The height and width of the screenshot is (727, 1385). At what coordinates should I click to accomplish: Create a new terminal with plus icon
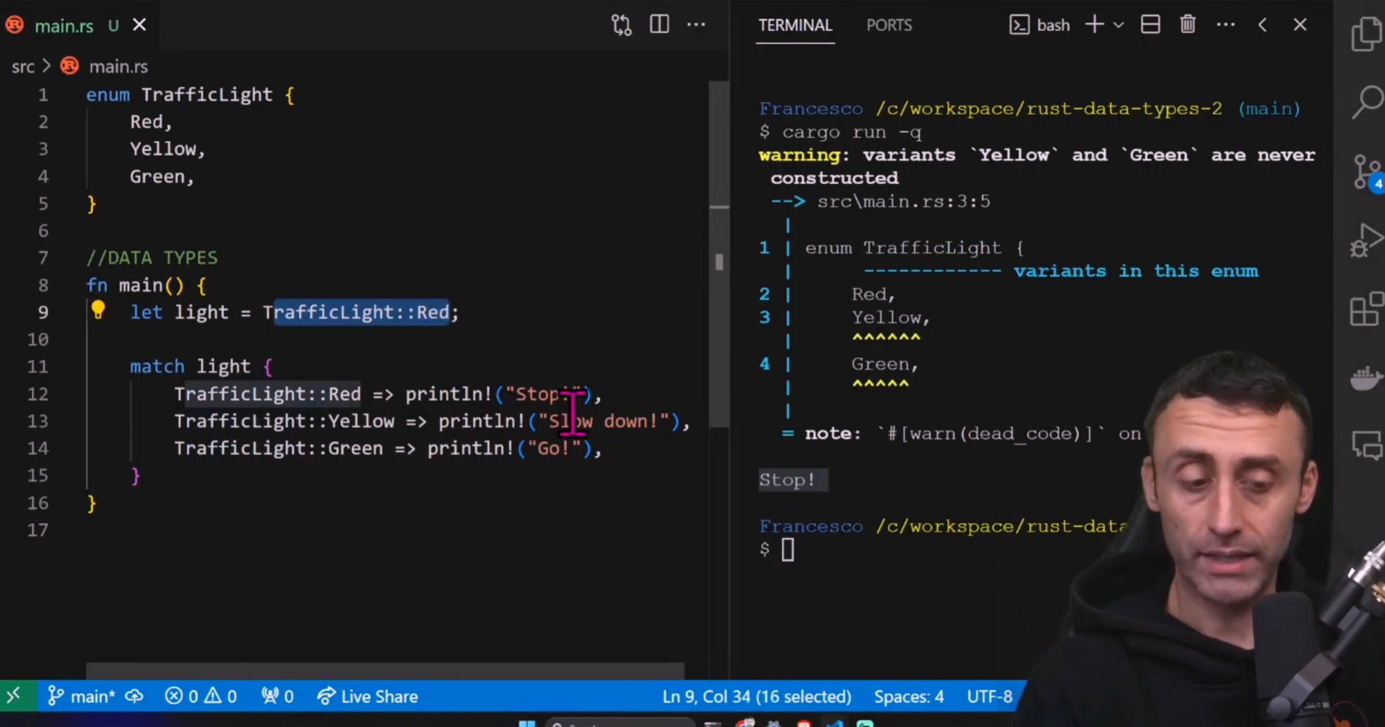click(1094, 25)
